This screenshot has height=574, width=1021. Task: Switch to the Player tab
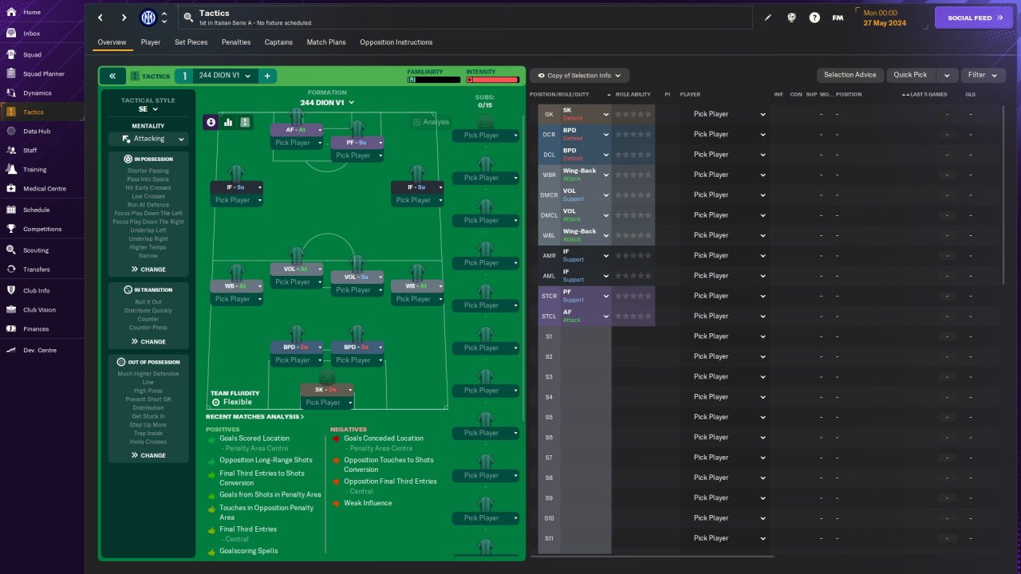pyautogui.click(x=151, y=42)
